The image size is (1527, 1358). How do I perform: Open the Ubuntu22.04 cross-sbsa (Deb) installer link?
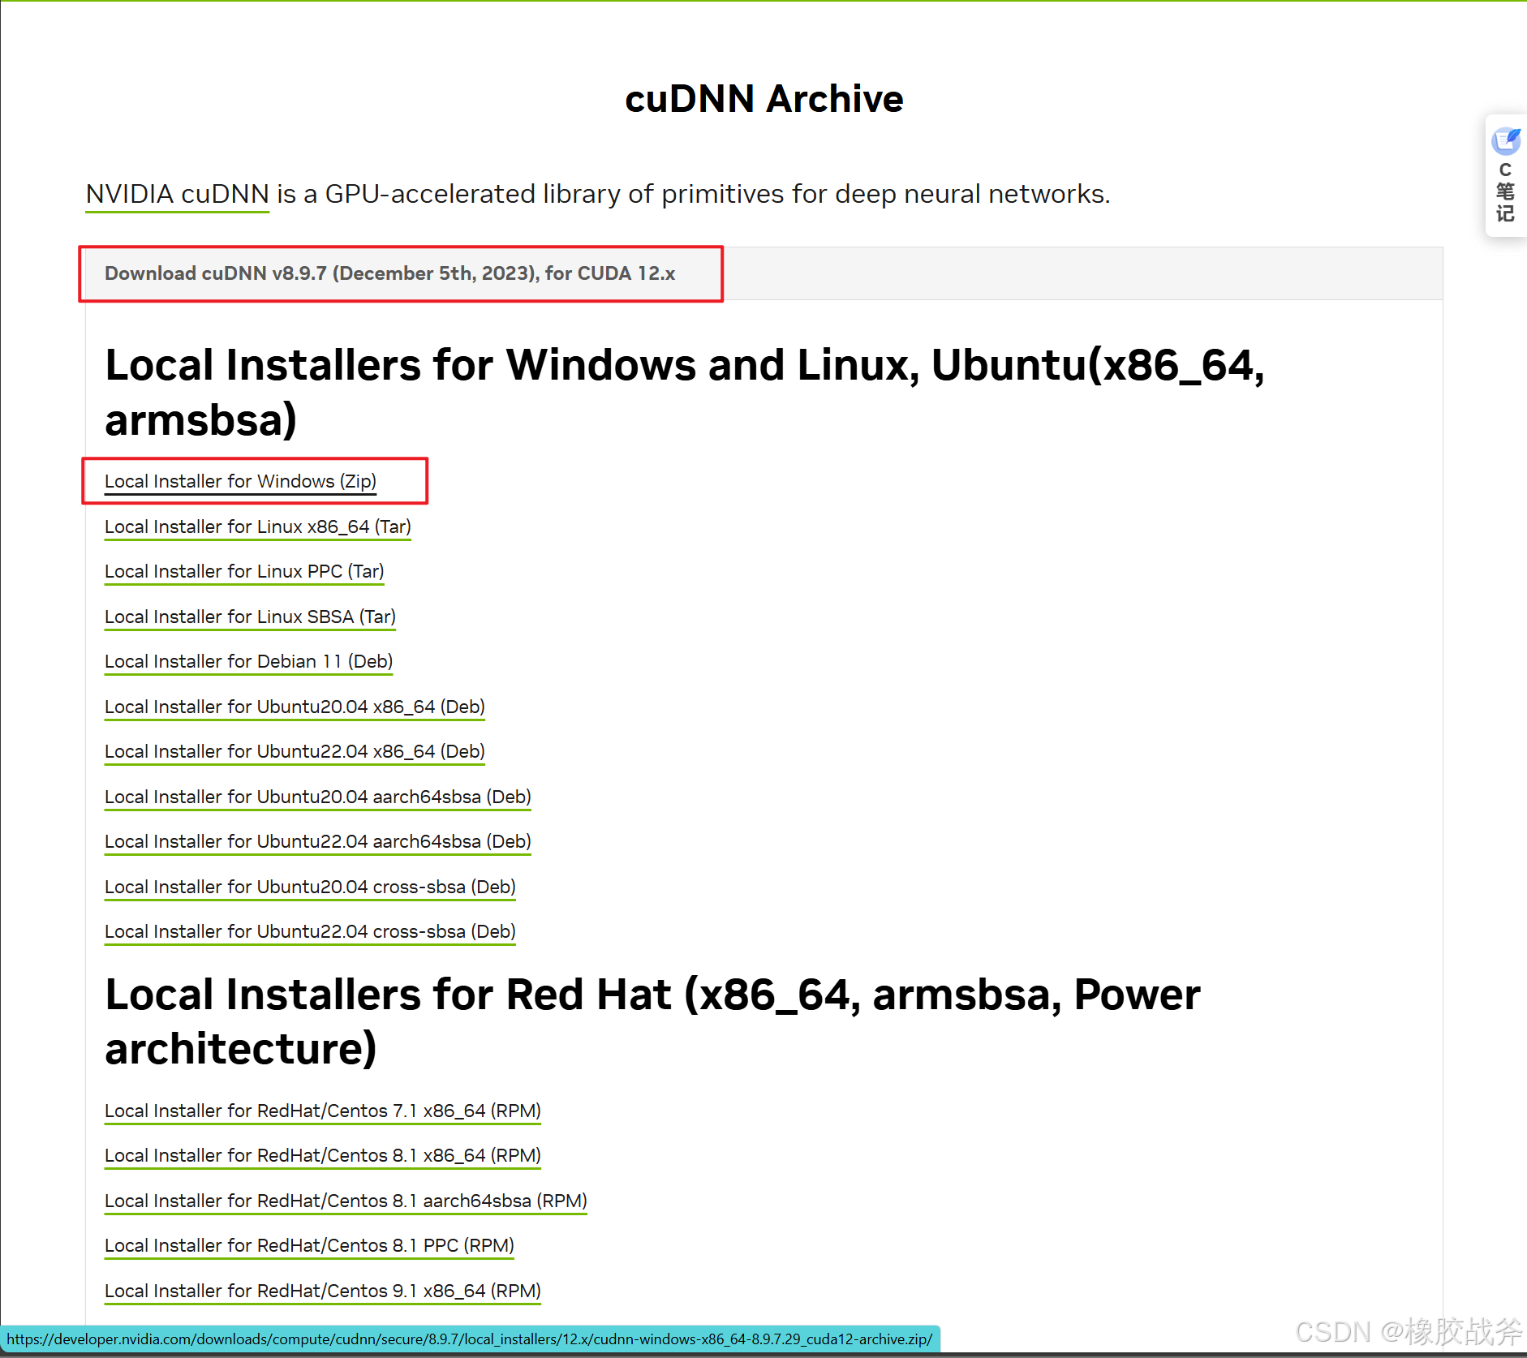pos(310,931)
